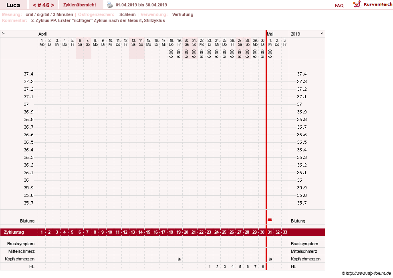Click the red bleeding marker on day 31
The width and height of the screenshot is (393, 278).
pyautogui.click(x=270, y=220)
